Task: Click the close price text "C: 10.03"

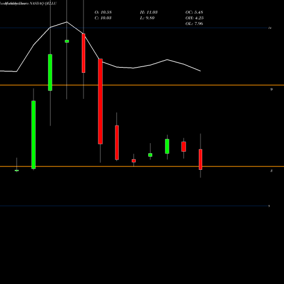Action: (x=103, y=18)
